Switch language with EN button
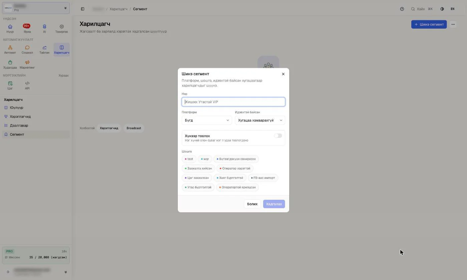This screenshot has height=280, width=467. coord(453,9)
